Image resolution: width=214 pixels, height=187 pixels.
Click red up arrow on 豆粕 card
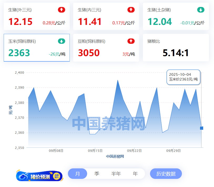click(131, 41)
